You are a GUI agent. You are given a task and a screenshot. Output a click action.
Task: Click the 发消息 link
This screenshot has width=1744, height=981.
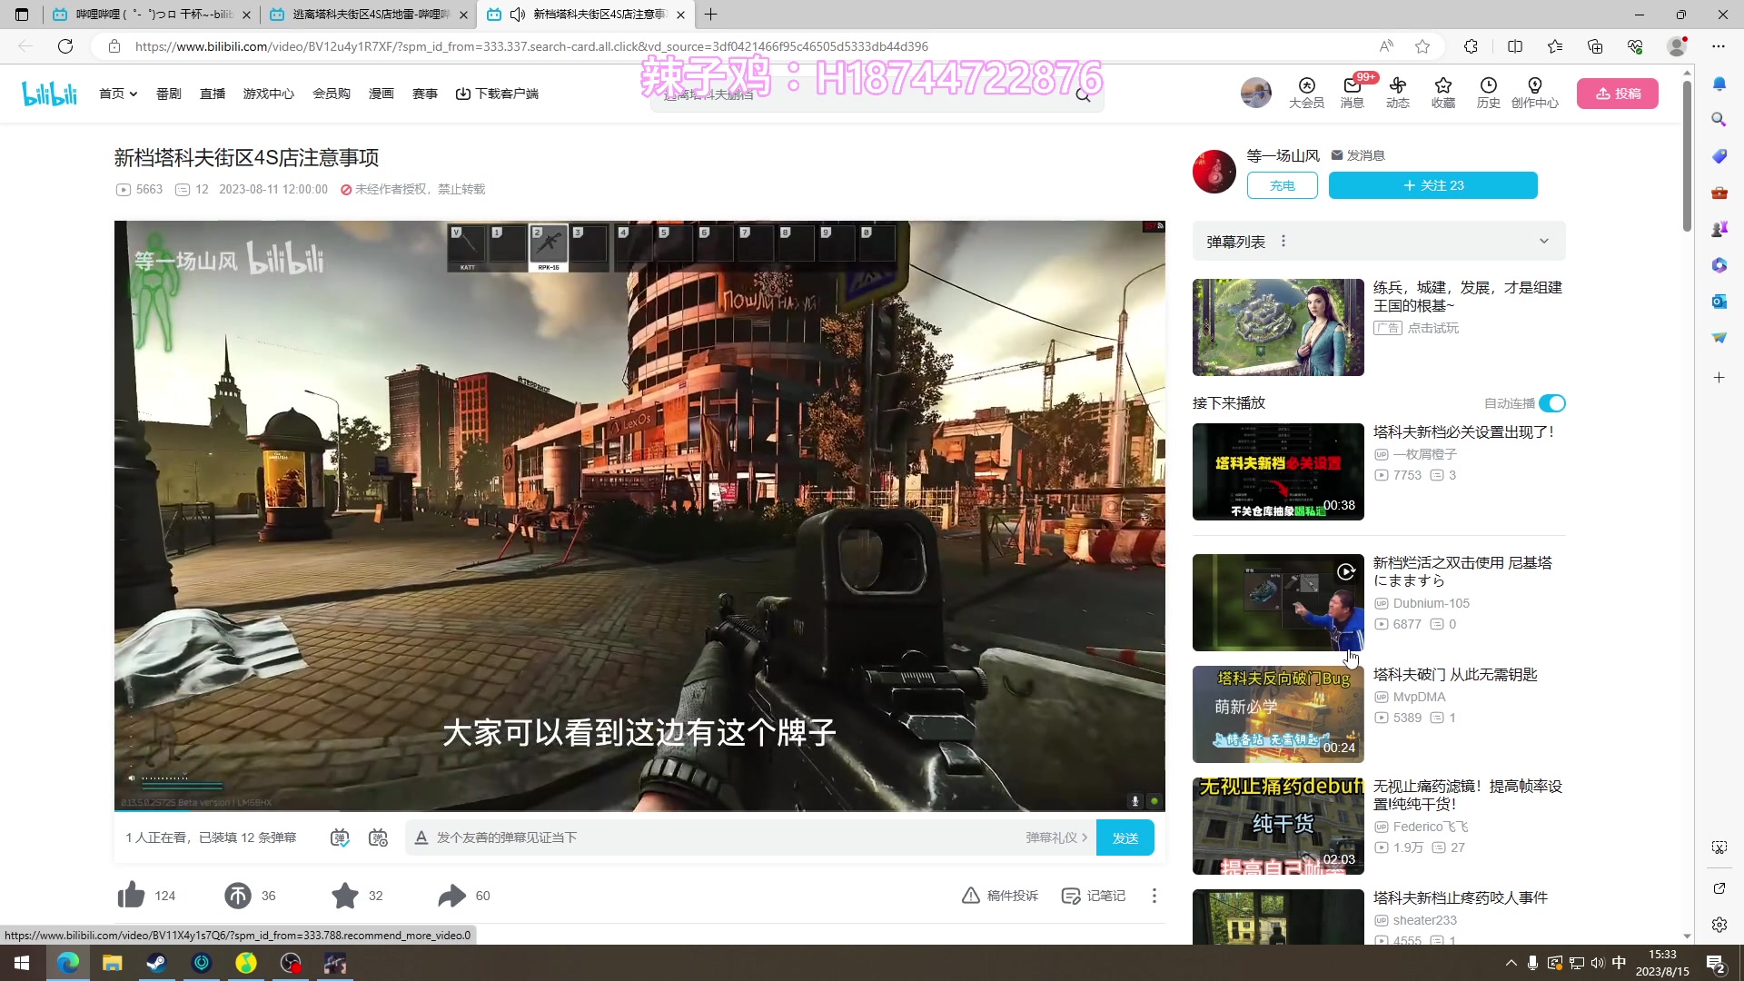coord(1358,155)
